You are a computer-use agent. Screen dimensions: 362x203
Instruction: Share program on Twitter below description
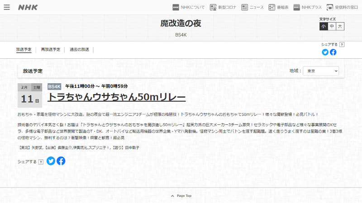(x=51, y=161)
